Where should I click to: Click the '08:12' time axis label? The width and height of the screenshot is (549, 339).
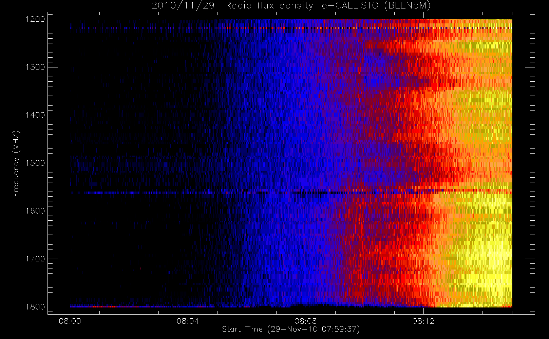[x=423, y=321]
